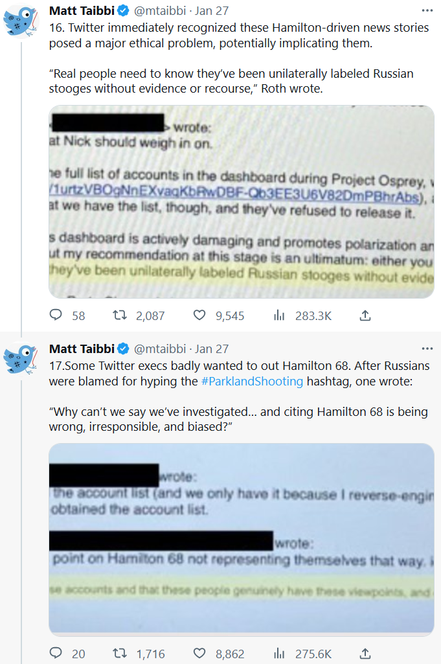Like the tweet with 8,862 likes
441x664 pixels.
click(200, 654)
